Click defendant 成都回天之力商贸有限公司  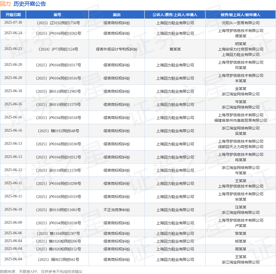coord(241,147)
